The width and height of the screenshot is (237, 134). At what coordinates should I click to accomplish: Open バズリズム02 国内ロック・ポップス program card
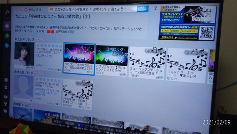(112, 61)
